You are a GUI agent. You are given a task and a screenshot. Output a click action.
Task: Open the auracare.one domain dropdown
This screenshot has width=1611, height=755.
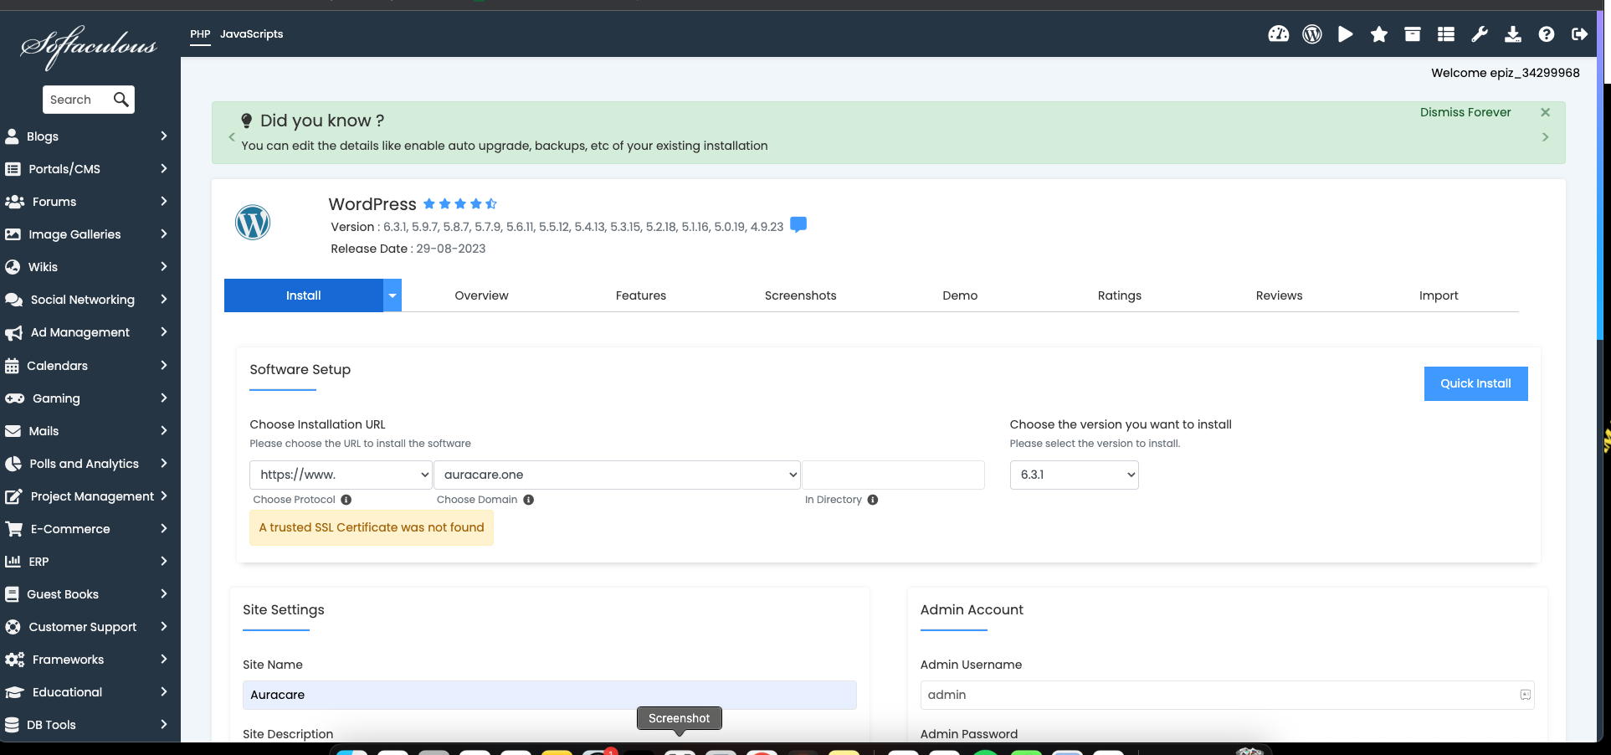click(x=617, y=475)
